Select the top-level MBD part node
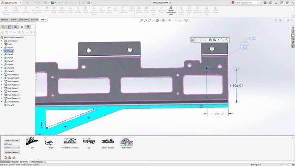The width and height of the screenshot is (295, 166). point(12,37)
